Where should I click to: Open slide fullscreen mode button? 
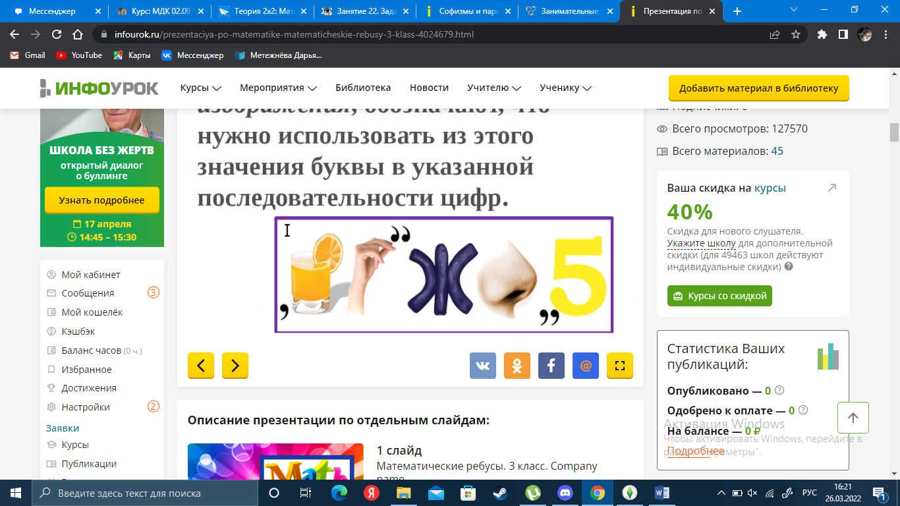[620, 366]
